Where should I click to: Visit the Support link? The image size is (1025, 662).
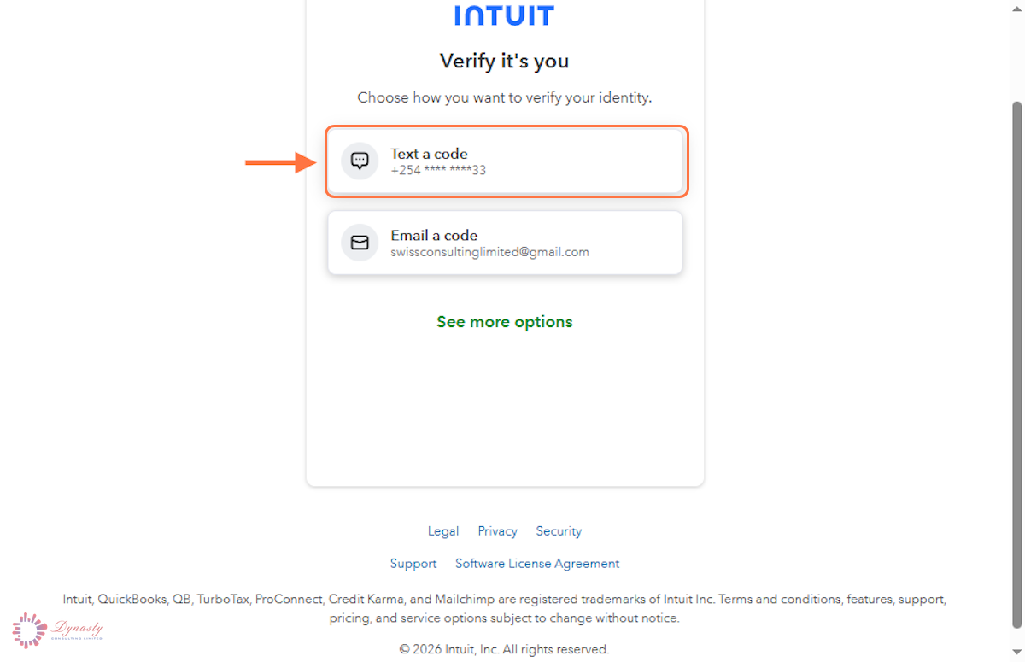click(x=413, y=564)
